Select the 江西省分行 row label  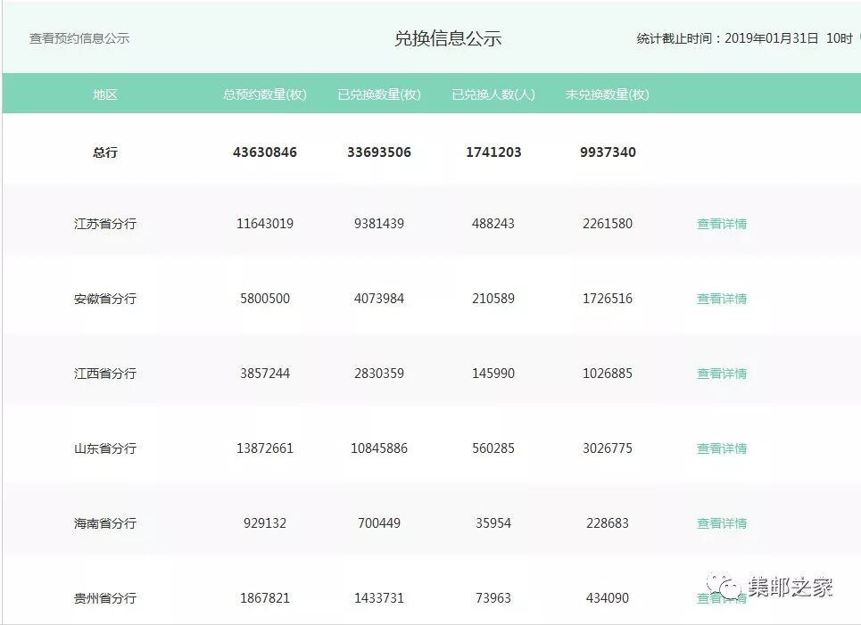click(x=105, y=374)
